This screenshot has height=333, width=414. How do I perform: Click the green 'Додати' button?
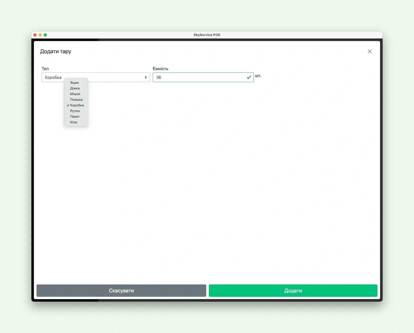(x=293, y=291)
